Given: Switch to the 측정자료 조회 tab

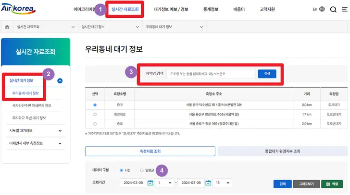Looking at the screenshot, I should 150,151.
